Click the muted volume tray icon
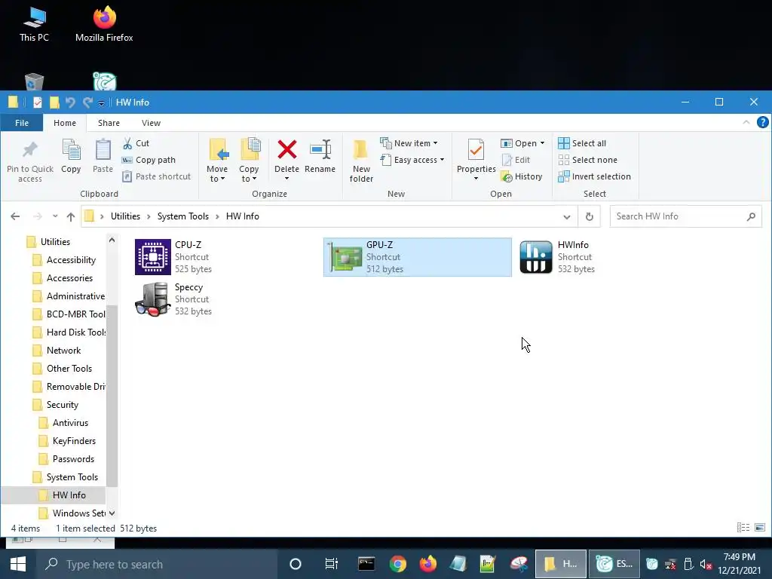 pos(706,564)
